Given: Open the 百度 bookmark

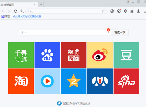Looking at the screenshot, I should [x=6, y=16].
